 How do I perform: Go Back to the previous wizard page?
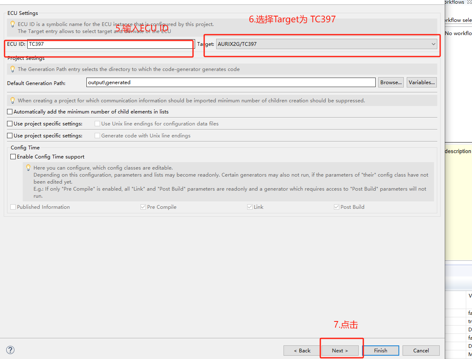302,350
